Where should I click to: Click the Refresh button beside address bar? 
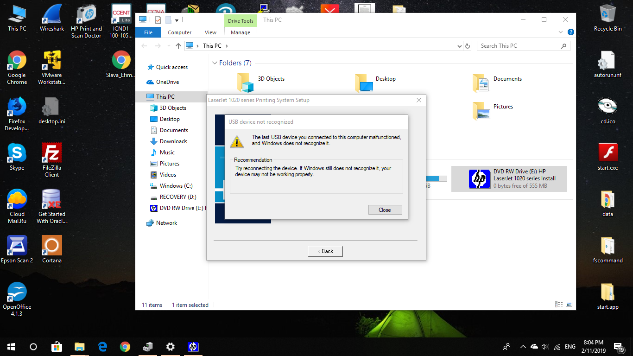click(468, 46)
